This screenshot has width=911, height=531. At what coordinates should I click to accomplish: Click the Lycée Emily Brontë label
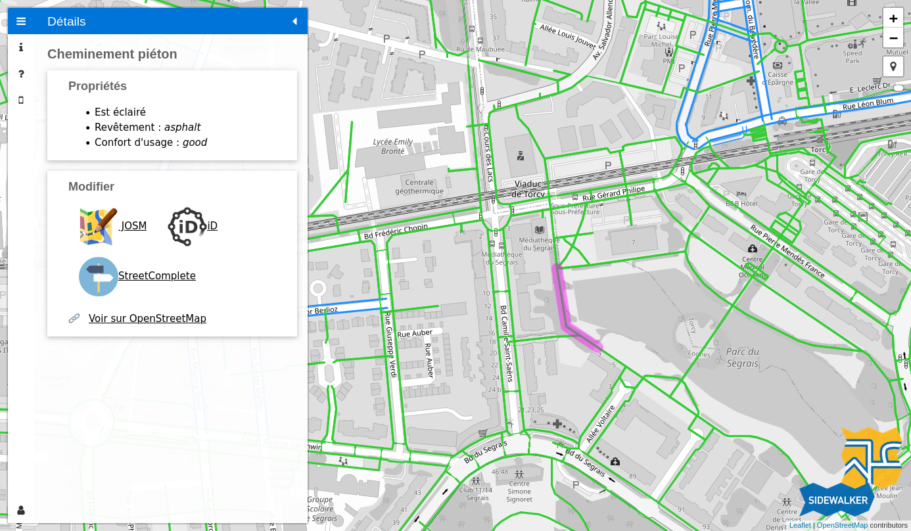coord(393,146)
